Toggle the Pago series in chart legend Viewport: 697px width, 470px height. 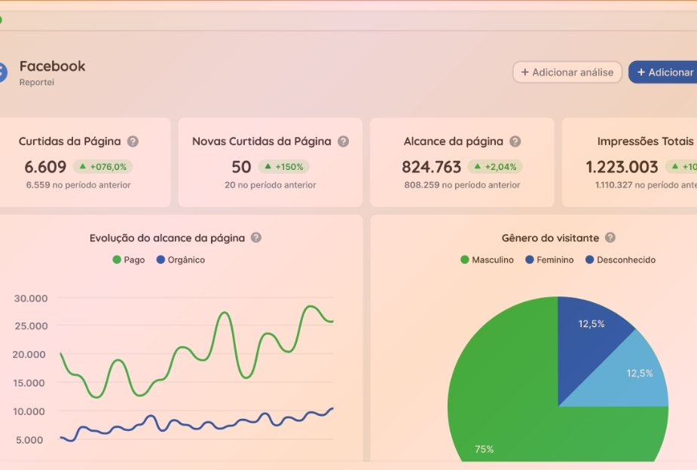pyautogui.click(x=129, y=260)
